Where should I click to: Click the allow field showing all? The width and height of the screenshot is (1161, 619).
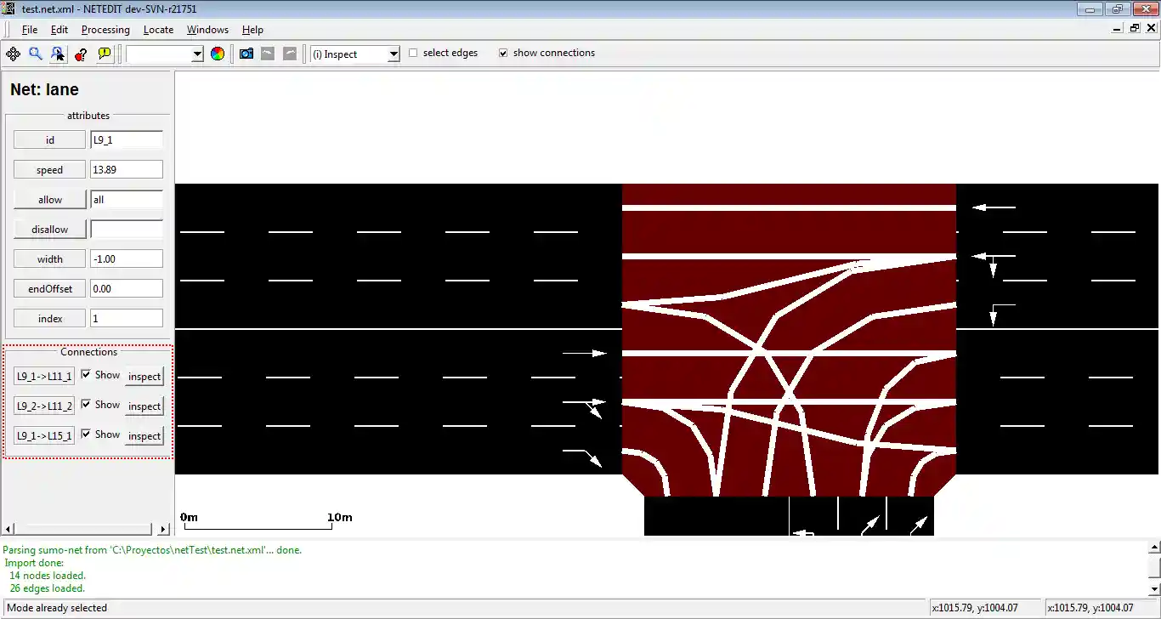point(127,200)
